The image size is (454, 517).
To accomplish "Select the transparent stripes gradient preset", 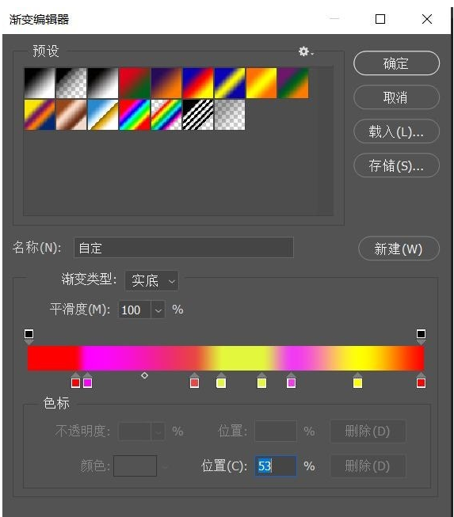I will (x=198, y=115).
